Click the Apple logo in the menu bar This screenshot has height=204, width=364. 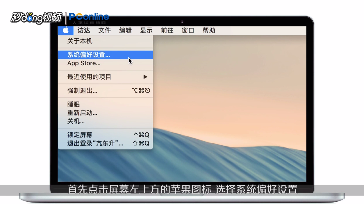pyautogui.click(x=65, y=30)
